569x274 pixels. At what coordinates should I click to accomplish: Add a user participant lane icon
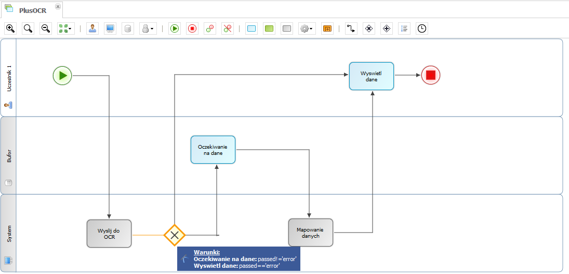pos(92,28)
